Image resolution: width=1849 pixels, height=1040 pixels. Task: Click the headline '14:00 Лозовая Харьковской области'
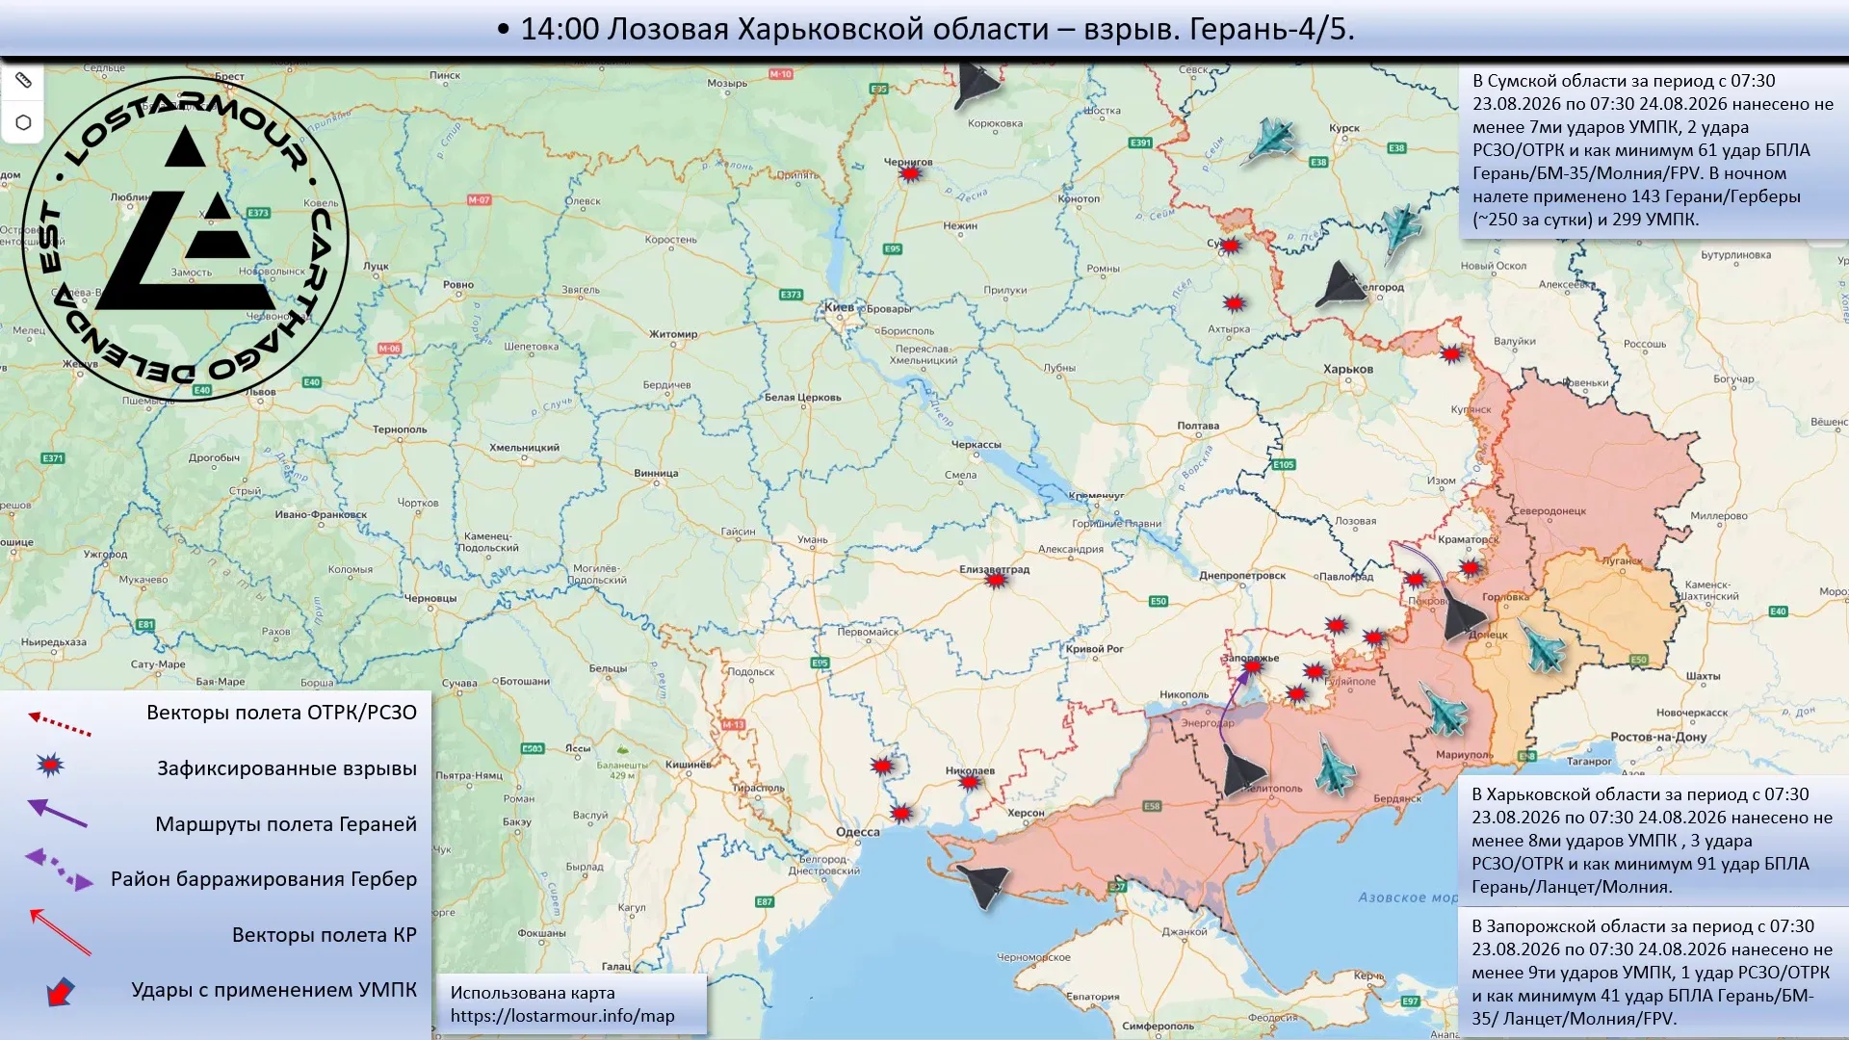[785, 29]
